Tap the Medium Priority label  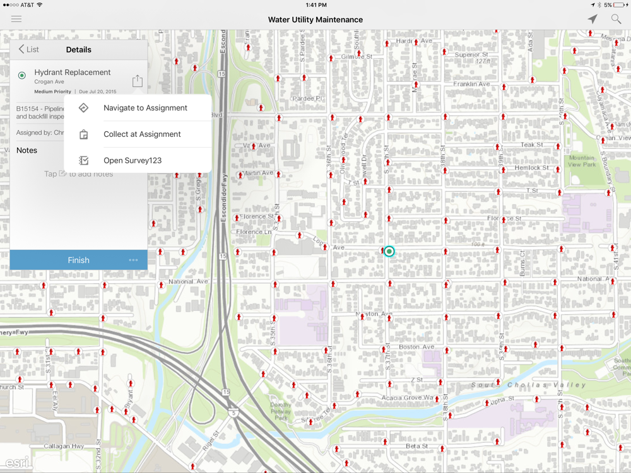[x=52, y=91]
